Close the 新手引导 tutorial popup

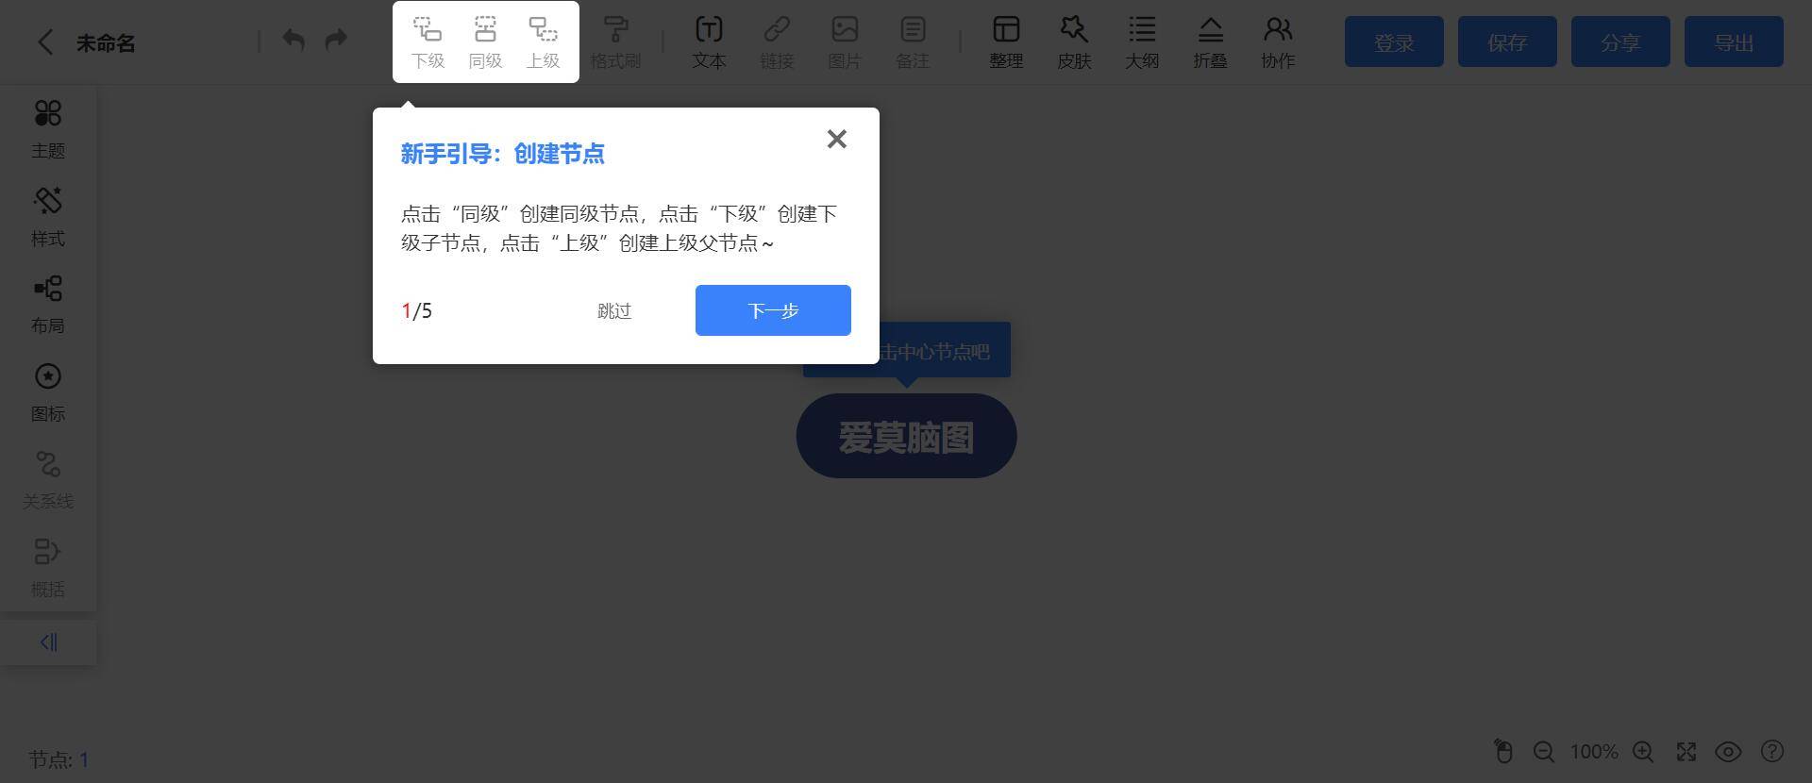pyautogui.click(x=836, y=140)
